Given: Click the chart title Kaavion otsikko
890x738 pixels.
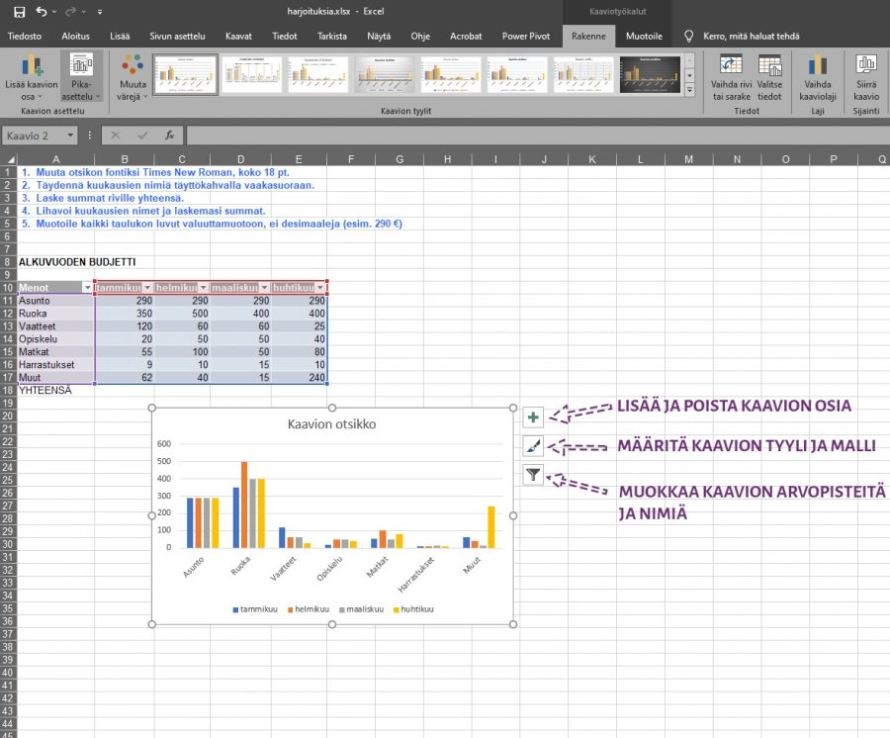Looking at the screenshot, I should [331, 424].
